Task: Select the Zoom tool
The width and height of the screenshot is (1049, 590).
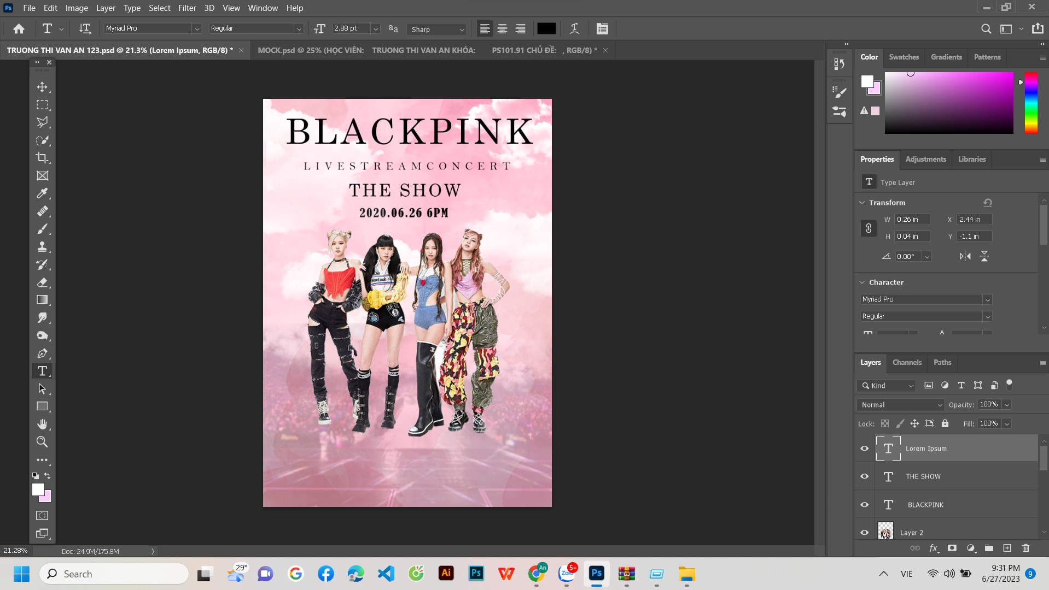Action: coord(42,441)
